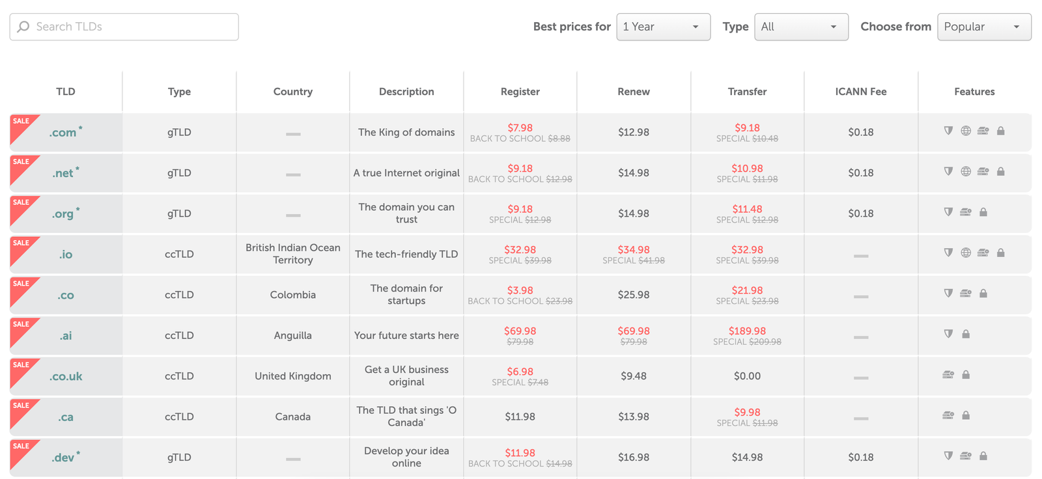Select the .ai TLD link
This screenshot has width=1042, height=479.
[66, 336]
